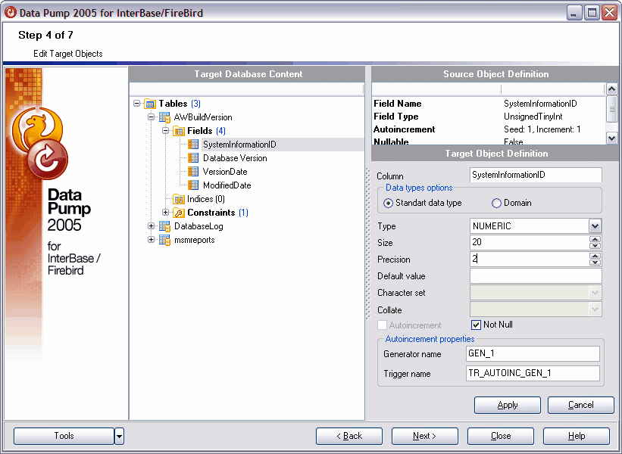Click the Data Pump title bar app icon
Viewport: 622px width, 454px height.
pyautogui.click(x=11, y=13)
